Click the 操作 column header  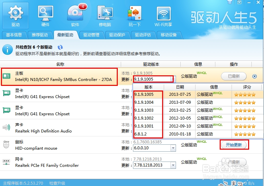pyautogui.click(x=234, y=64)
